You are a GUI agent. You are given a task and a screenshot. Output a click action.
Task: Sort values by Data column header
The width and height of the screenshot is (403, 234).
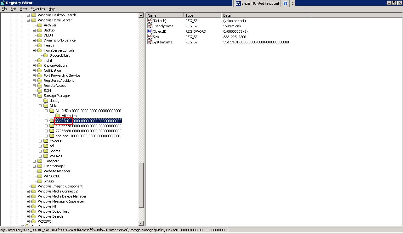(x=267, y=15)
